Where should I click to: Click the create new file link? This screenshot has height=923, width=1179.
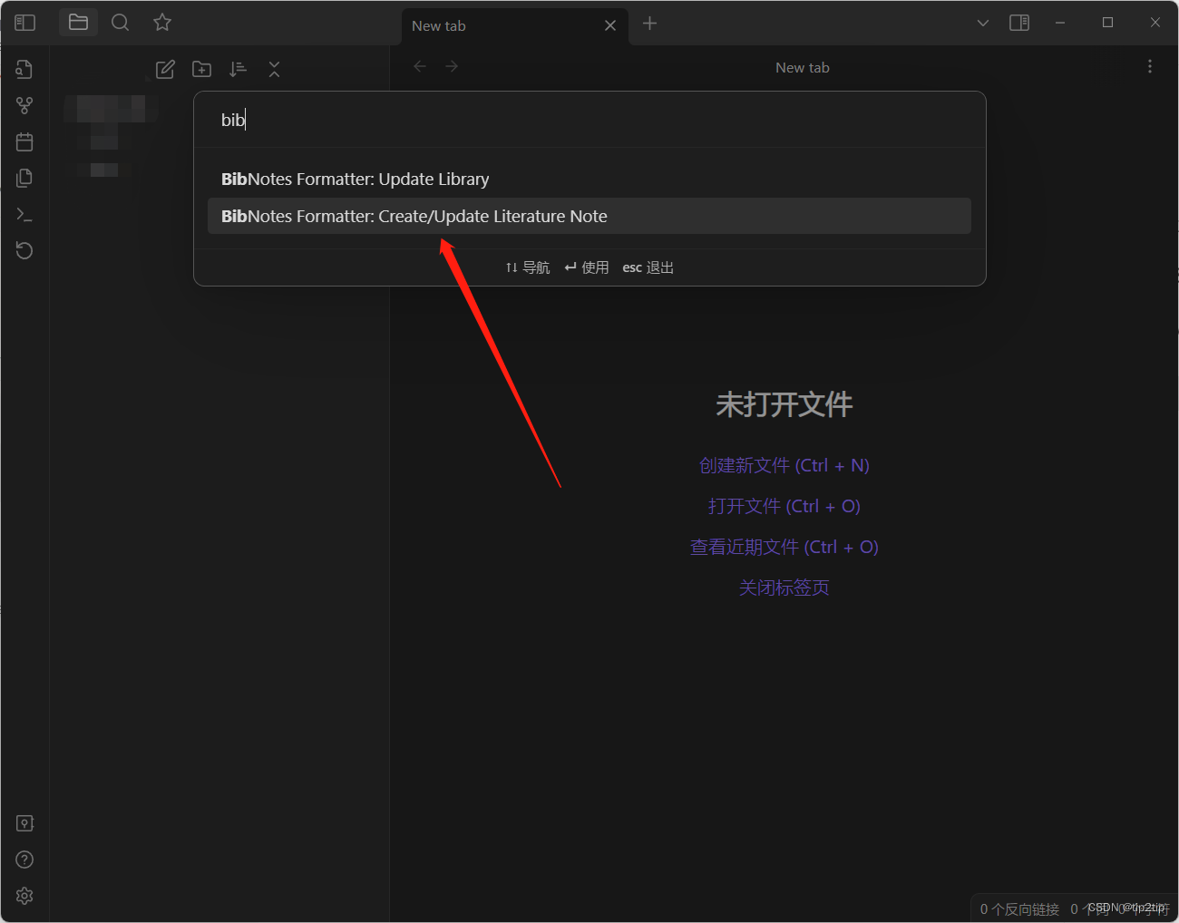coord(784,465)
